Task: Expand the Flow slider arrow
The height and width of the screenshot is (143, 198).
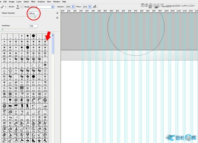Action: coord(90,7)
